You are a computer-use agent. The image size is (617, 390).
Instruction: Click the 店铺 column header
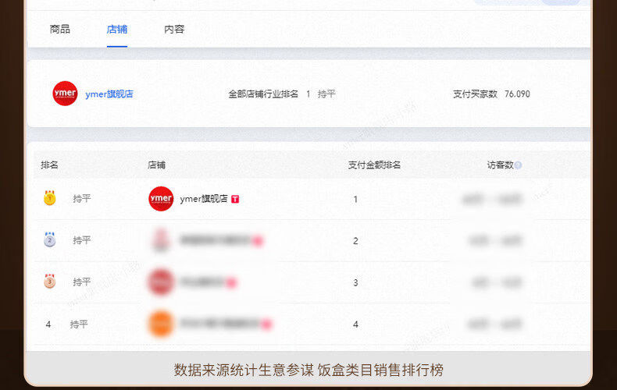(156, 165)
